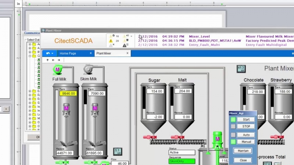Select the BLD_PM800\PDT_MSTA1\AvW alarm row
The height and width of the screenshot is (165, 294).
click(216, 41)
